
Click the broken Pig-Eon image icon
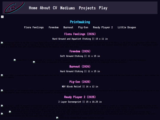pyautogui.click(x=2, y=91)
